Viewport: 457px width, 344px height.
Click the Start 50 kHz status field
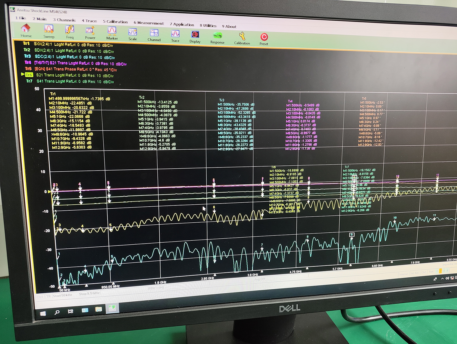pyautogui.click(x=62, y=295)
